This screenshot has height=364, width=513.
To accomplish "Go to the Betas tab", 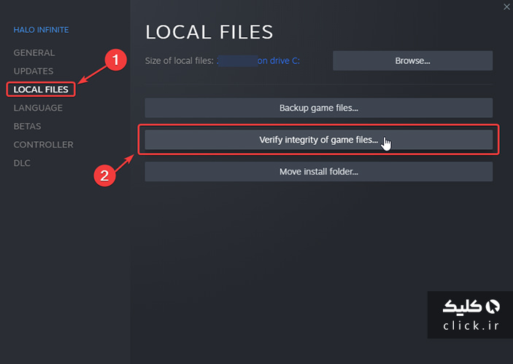I will pos(27,126).
